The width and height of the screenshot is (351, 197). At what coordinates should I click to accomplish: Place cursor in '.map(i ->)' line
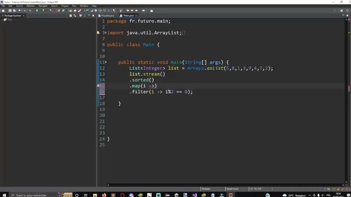coord(143,86)
